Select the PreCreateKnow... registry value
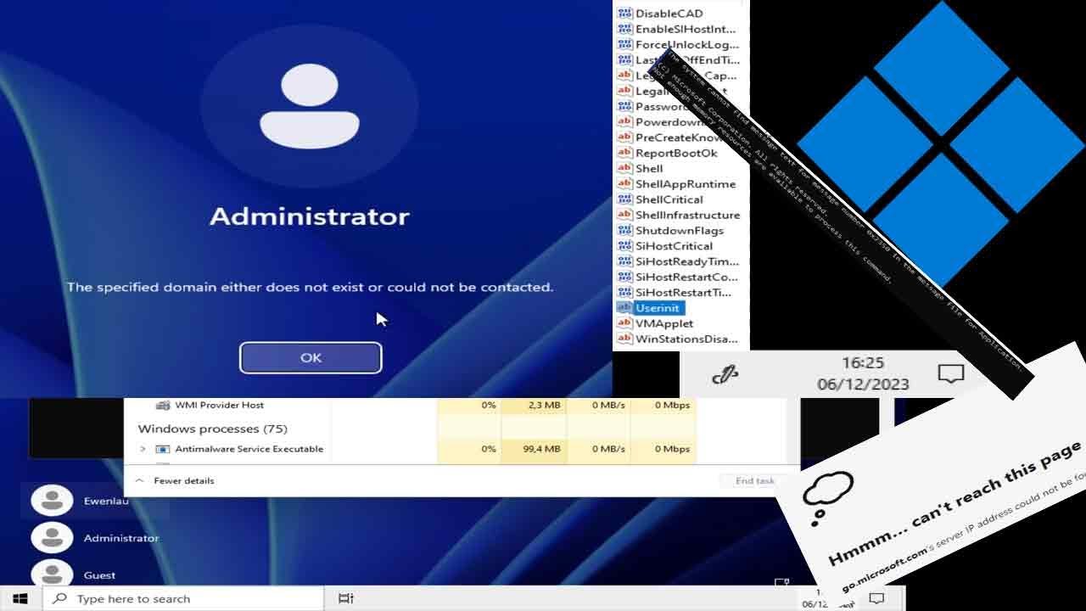Viewport: 1086px width, 611px height. pyautogui.click(x=679, y=137)
